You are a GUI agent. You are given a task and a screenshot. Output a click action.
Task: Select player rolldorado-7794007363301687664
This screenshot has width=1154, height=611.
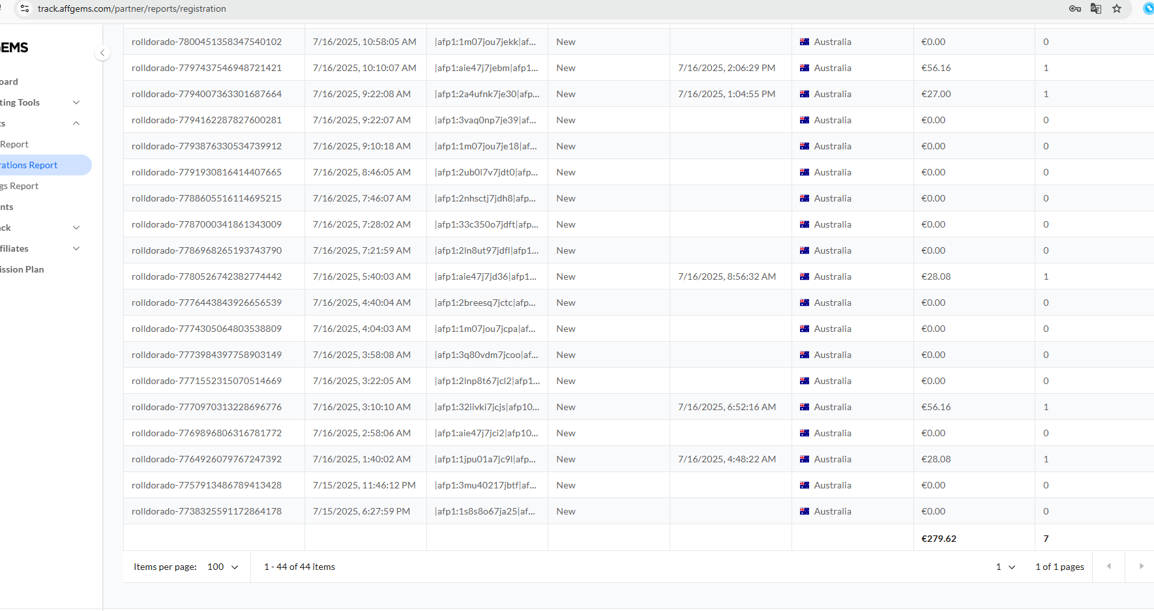207,94
